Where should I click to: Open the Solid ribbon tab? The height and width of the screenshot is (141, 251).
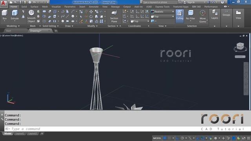pyautogui.click(x=24, y=7)
